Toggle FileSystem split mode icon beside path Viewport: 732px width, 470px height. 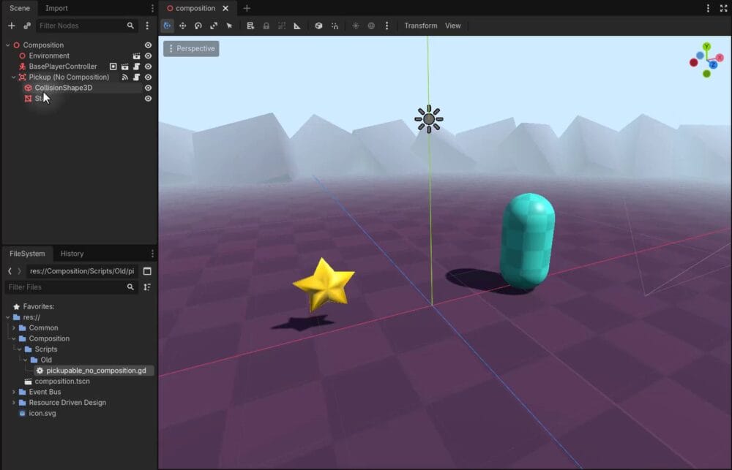click(147, 271)
